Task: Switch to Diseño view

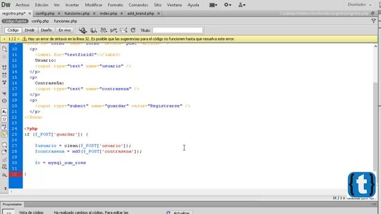Action: 46,30
